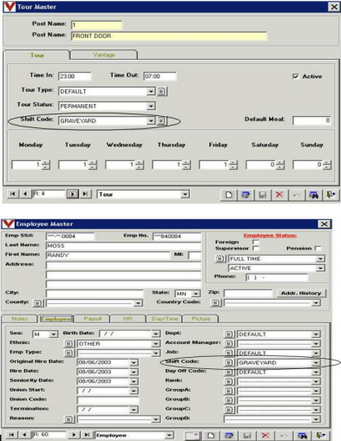This screenshot has height=441, width=341.
Task: Click the Time Out field
Action: [160, 76]
